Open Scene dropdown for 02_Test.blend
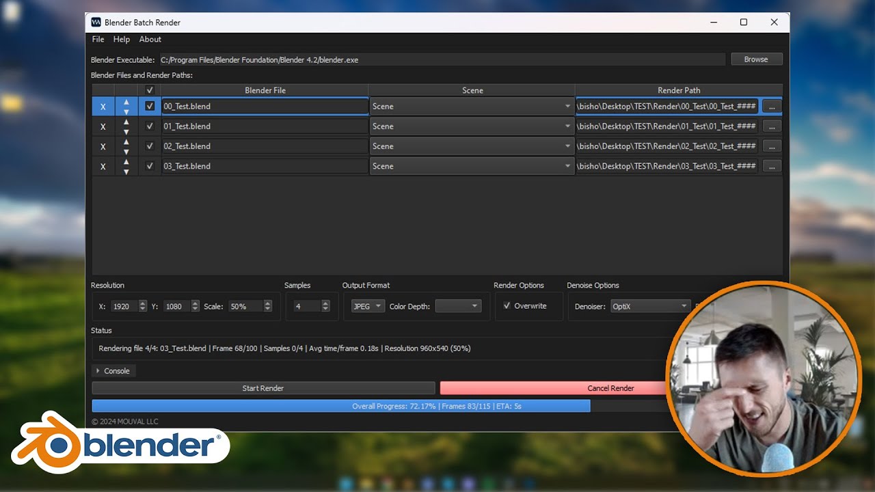The width and height of the screenshot is (875, 492). [472, 146]
